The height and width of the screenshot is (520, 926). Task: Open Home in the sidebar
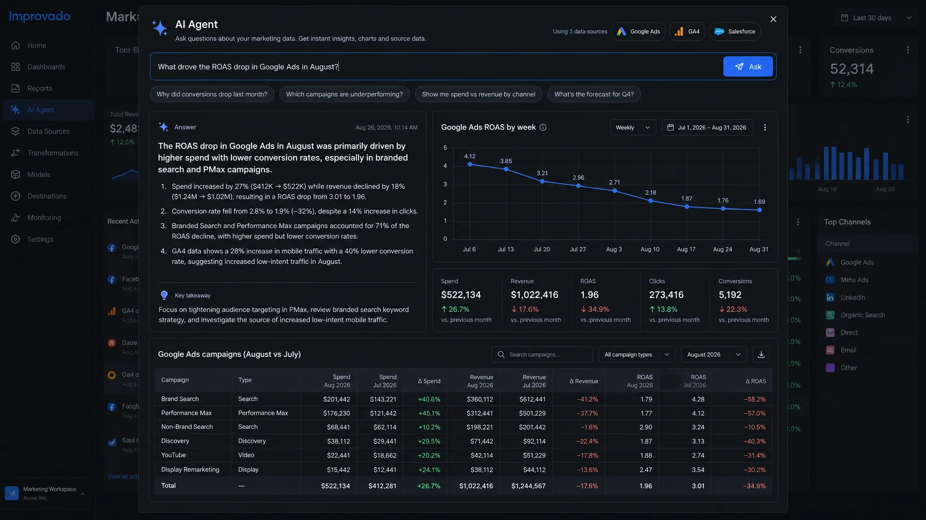37,45
